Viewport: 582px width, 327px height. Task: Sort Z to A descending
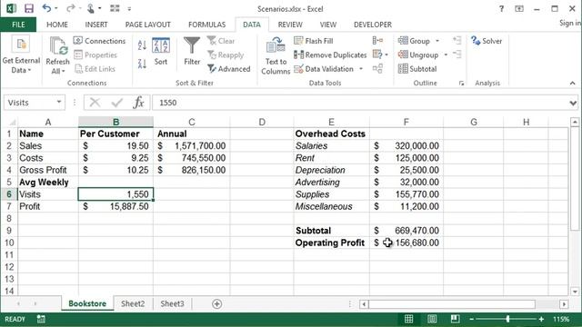[142, 64]
